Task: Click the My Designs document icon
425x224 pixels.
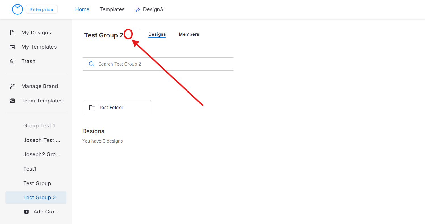Action: click(x=12, y=33)
